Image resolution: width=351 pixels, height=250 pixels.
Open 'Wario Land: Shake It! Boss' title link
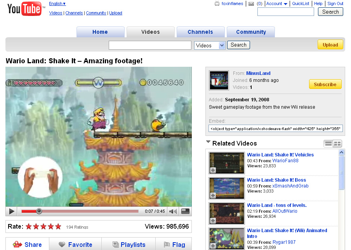(x=276, y=180)
